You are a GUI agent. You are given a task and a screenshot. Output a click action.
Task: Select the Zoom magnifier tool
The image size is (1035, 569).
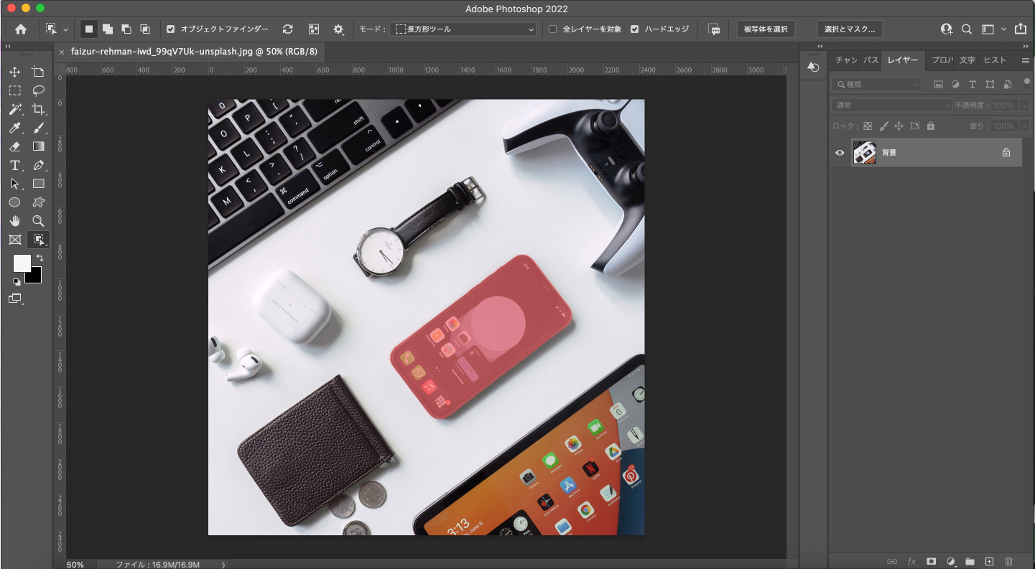(39, 221)
